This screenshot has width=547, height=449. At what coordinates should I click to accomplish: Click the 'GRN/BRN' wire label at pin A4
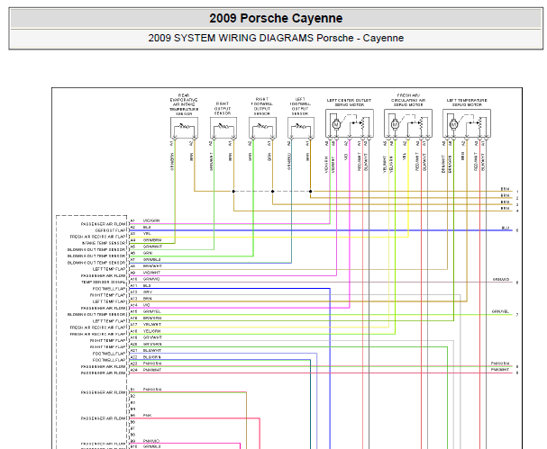[x=152, y=240]
